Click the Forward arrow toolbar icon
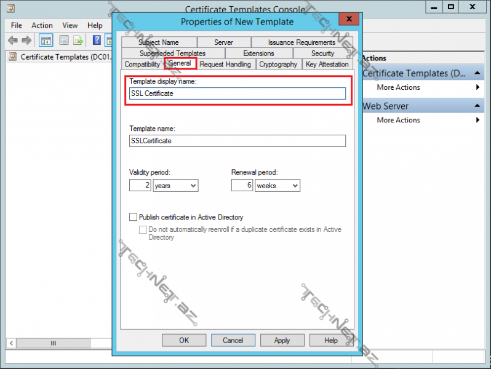The height and width of the screenshot is (369, 491). tap(26, 41)
